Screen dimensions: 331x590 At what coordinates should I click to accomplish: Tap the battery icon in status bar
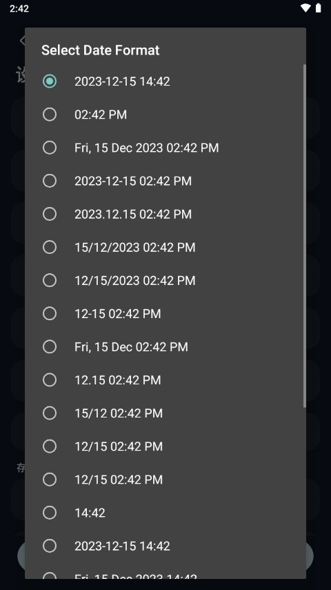[x=318, y=8]
